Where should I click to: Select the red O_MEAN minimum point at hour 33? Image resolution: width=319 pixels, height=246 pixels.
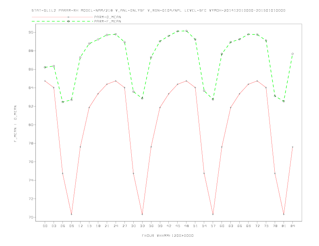tap(142, 214)
